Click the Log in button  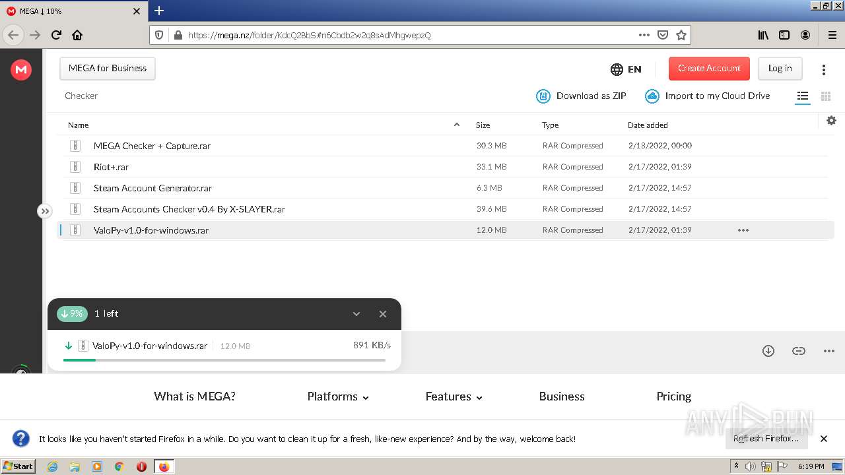[780, 69]
